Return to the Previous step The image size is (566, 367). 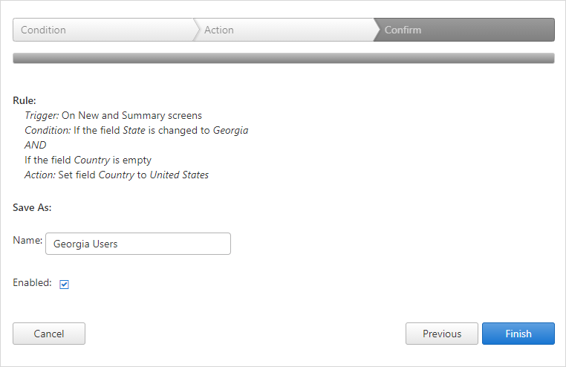point(442,334)
